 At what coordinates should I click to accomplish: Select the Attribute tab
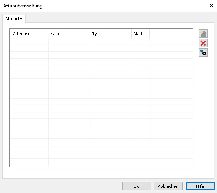14,18
